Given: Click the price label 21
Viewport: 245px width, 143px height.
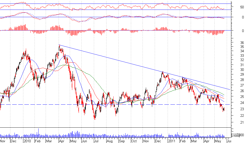Looking at the screenshot, I should 242,122.
